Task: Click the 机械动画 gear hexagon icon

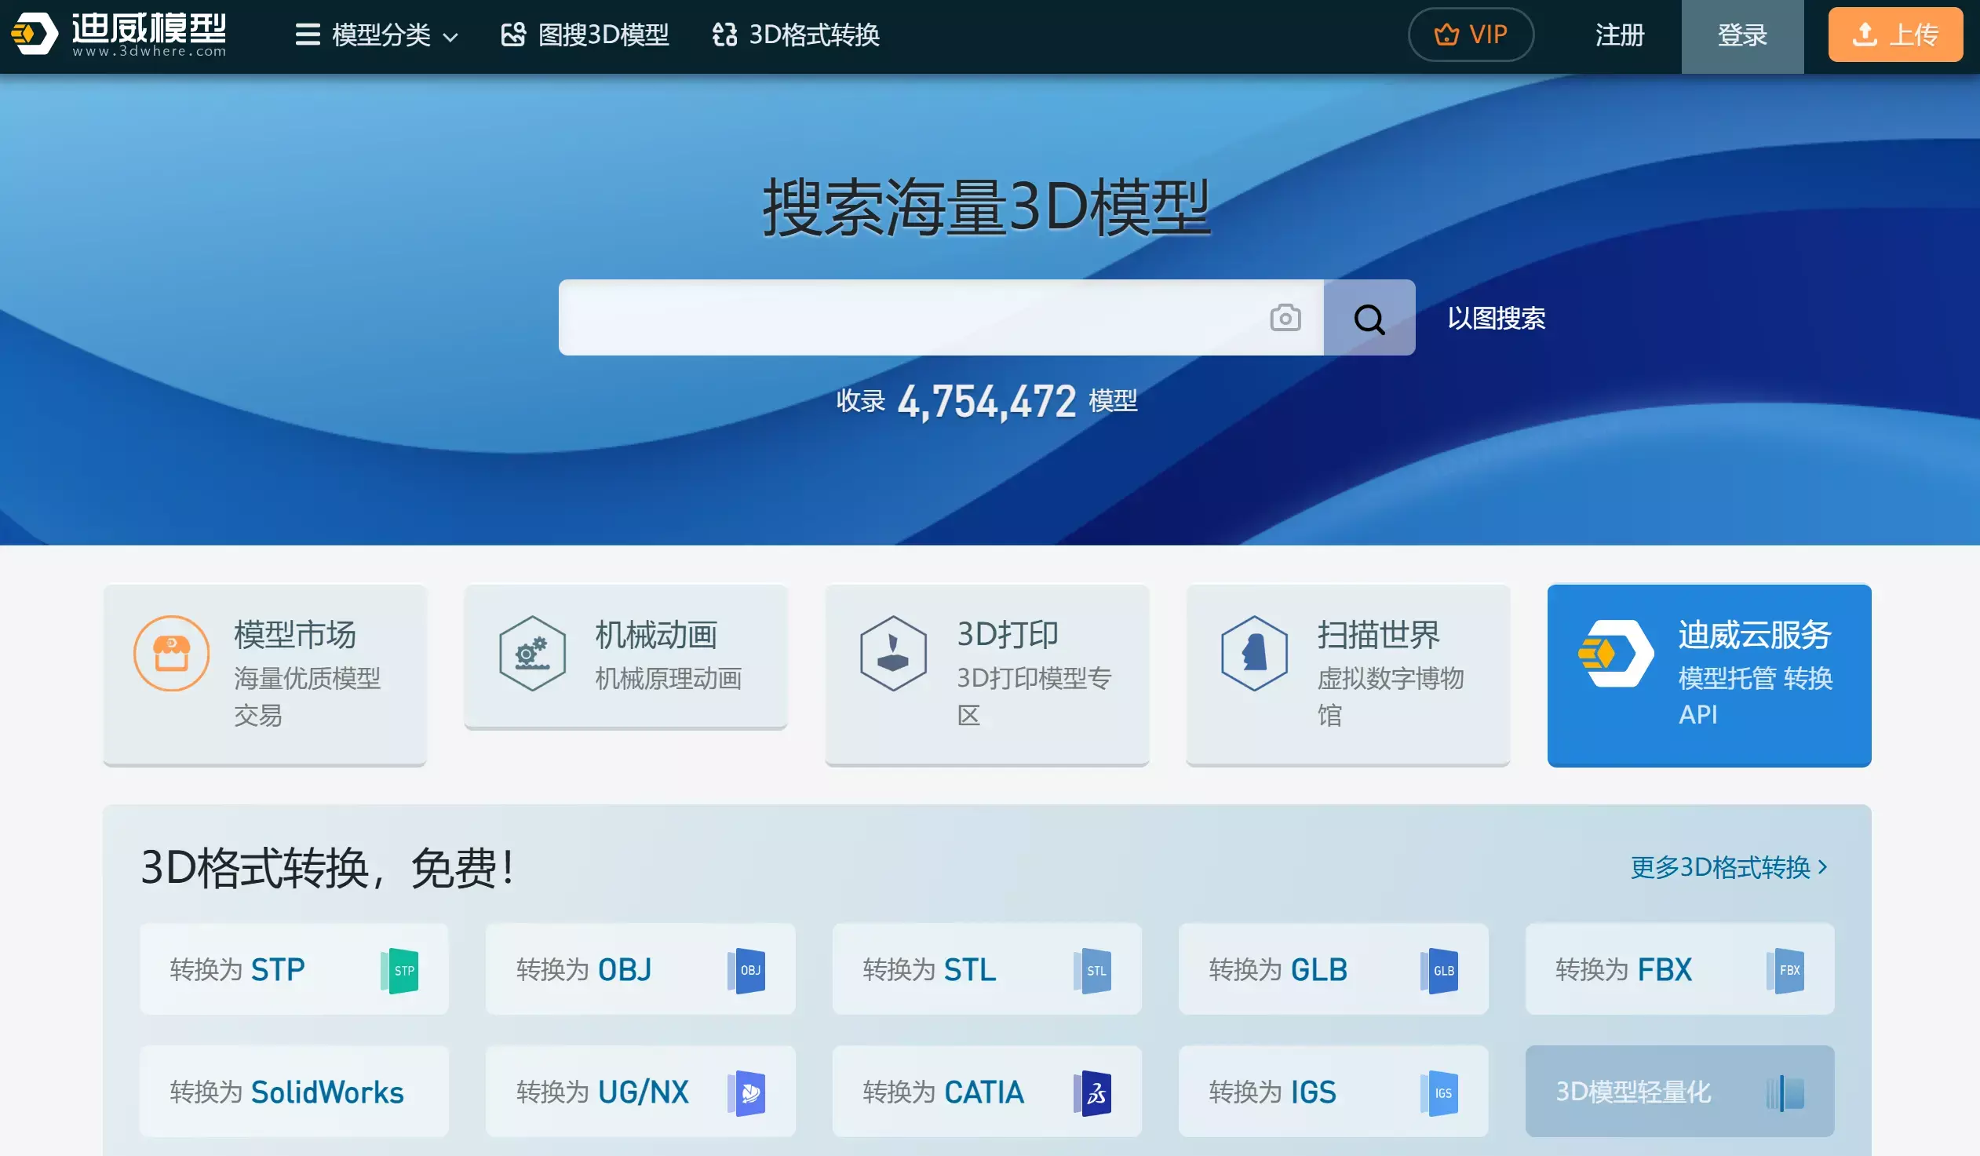Action: (533, 653)
